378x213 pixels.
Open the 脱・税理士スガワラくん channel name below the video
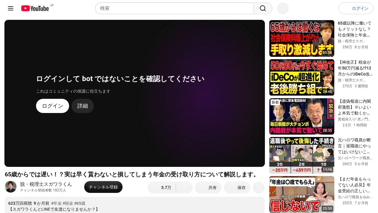point(46,184)
